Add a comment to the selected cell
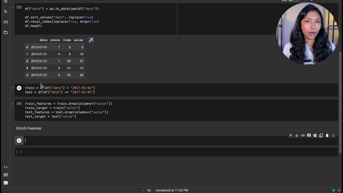343x193 pixels. click(x=309, y=136)
